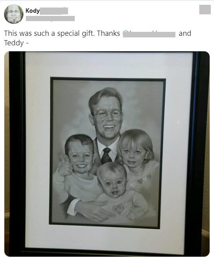Open the attached framed portrait photo

point(107,154)
